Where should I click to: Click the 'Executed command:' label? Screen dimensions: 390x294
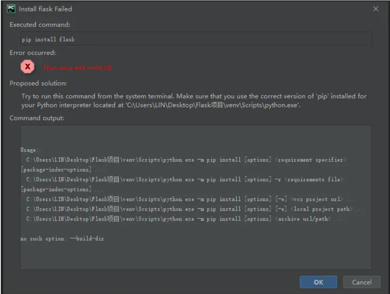click(x=40, y=24)
